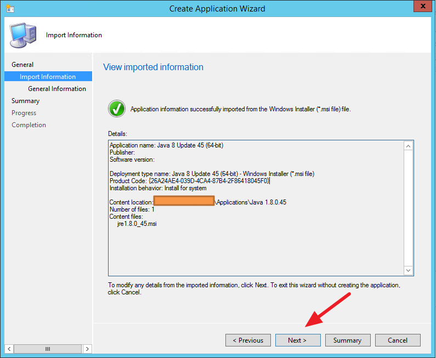Click the 'Import Information' header title
Viewport: 436px width, 358px height.
(x=74, y=35)
